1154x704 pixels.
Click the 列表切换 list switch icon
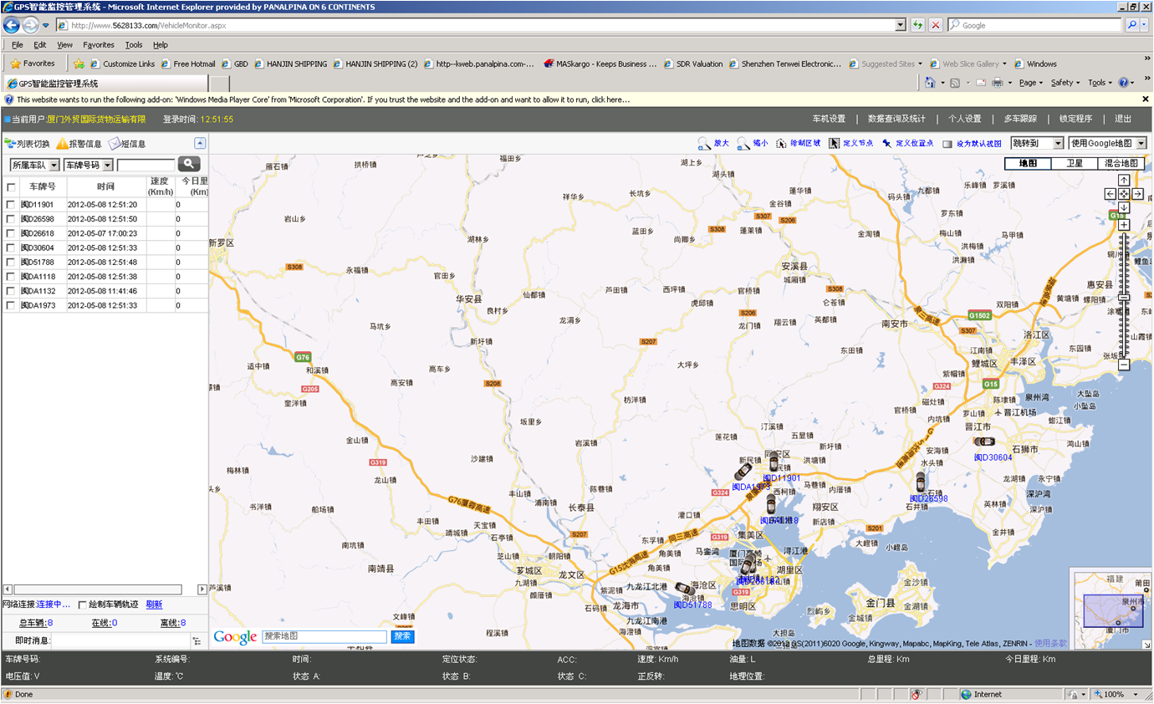[10, 144]
